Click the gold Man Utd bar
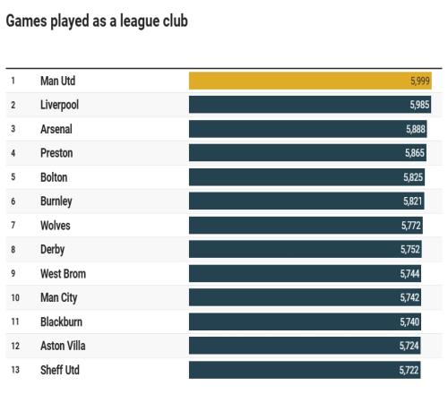Viewport: 448px width, 394px height. tap(310, 81)
